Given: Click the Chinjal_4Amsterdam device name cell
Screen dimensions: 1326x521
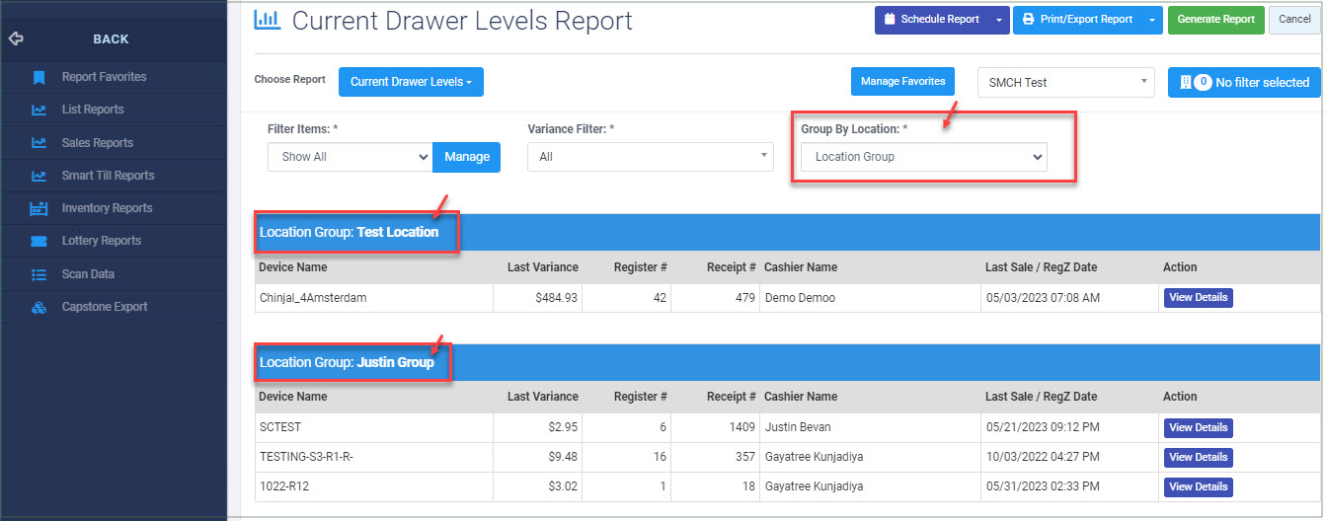Looking at the screenshot, I should (x=374, y=298).
